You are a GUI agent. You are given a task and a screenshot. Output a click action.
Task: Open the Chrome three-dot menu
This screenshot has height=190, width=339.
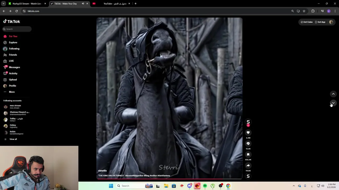pos(335,11)
